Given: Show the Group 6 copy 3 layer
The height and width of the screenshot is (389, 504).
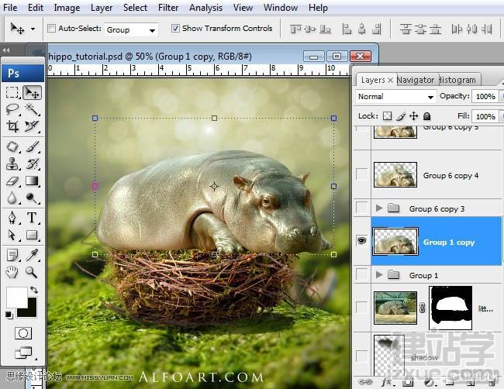Looking at the screenshot, I should coord(362,208).
